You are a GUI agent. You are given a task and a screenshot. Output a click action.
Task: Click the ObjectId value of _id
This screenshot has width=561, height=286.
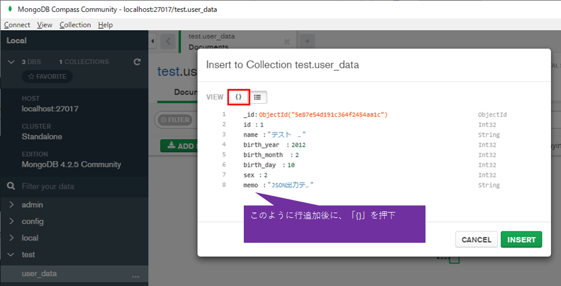coord(324,115)
